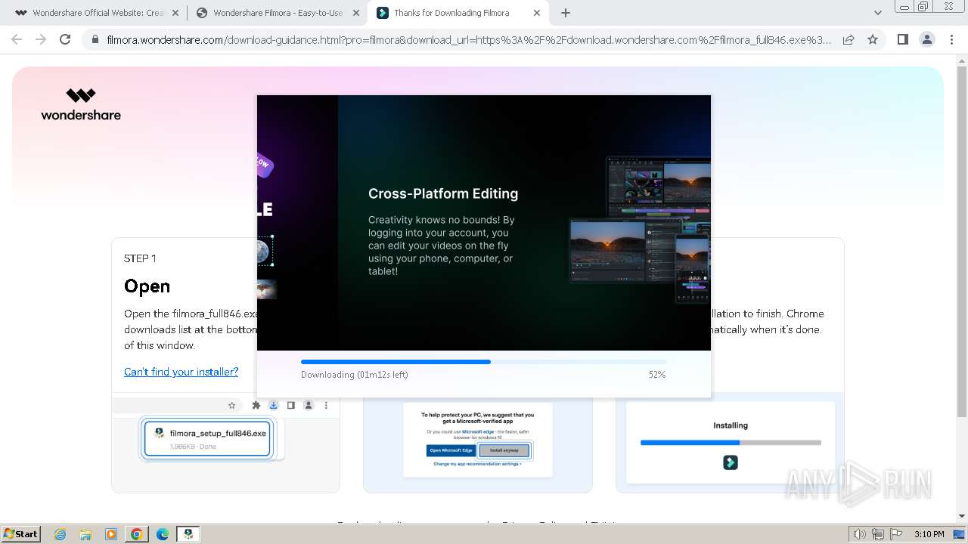Click the Install anyway illustration button
The width and height of the screenshot is (968, 544).
point(504,450)
